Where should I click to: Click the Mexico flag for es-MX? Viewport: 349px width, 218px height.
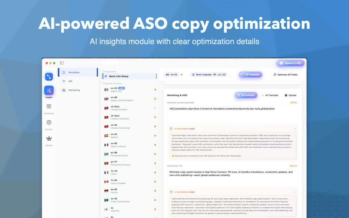tap(106, 145)
